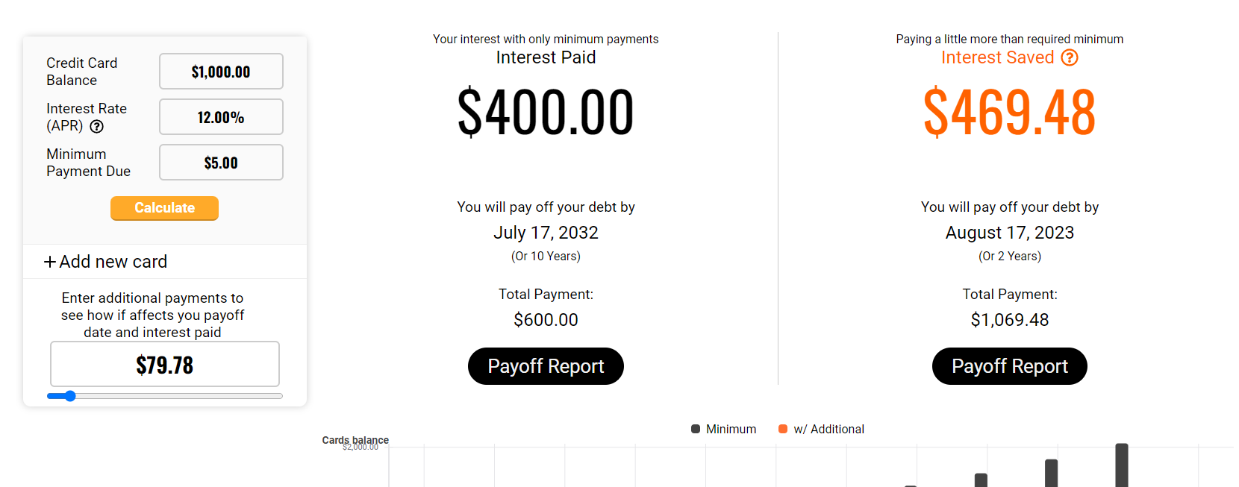Screen dimensions: 1239x487
Task: Click the Calculate button
Action: 164,208
